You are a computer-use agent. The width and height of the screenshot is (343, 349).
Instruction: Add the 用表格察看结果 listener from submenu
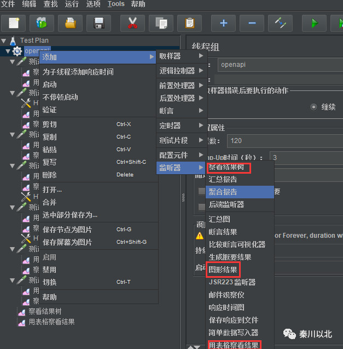pos(240,345)
